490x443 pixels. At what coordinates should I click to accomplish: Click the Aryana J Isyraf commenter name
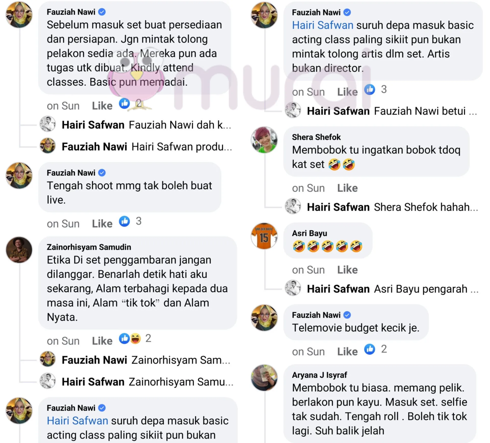pyautogui.click(x=320, y=375)
